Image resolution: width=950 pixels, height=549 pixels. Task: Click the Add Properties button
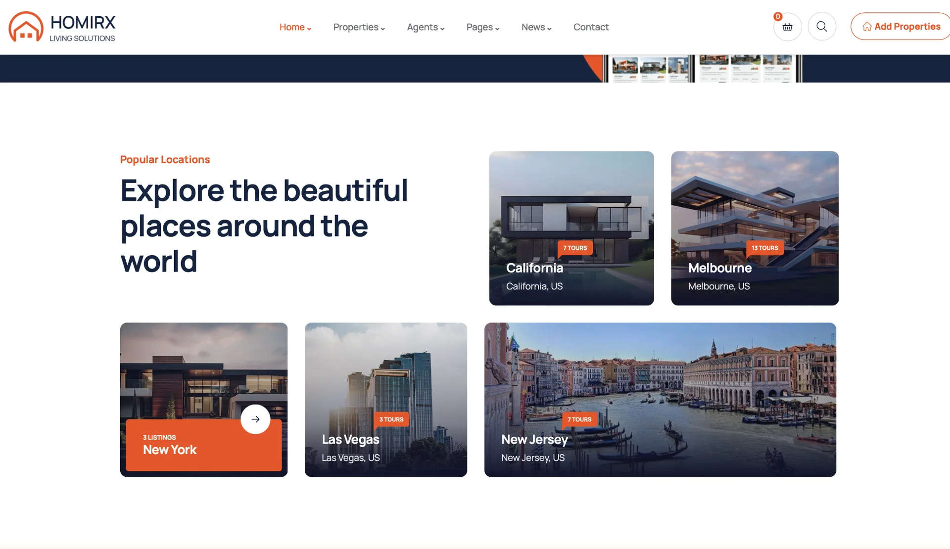coord(901,27)
